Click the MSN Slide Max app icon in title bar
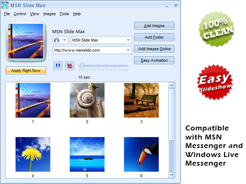The height and width of the screenshot is (184, 246). point(5,5)
